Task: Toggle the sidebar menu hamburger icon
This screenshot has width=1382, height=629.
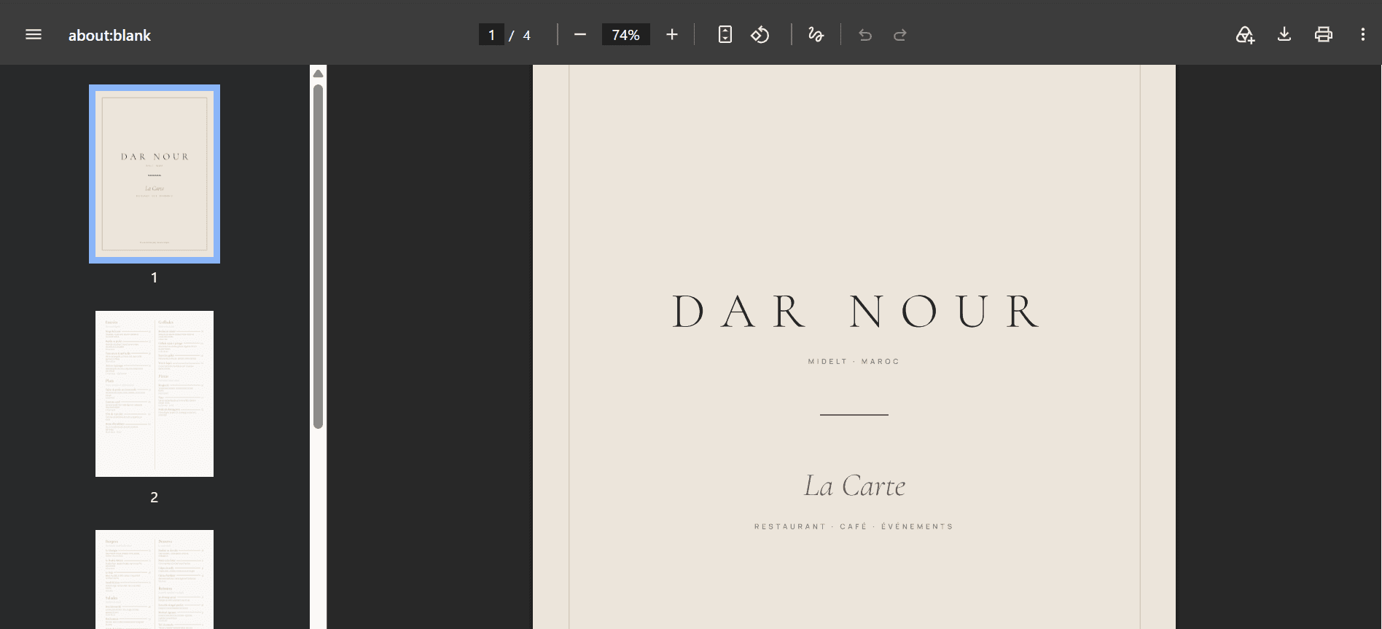Action: 34,35
